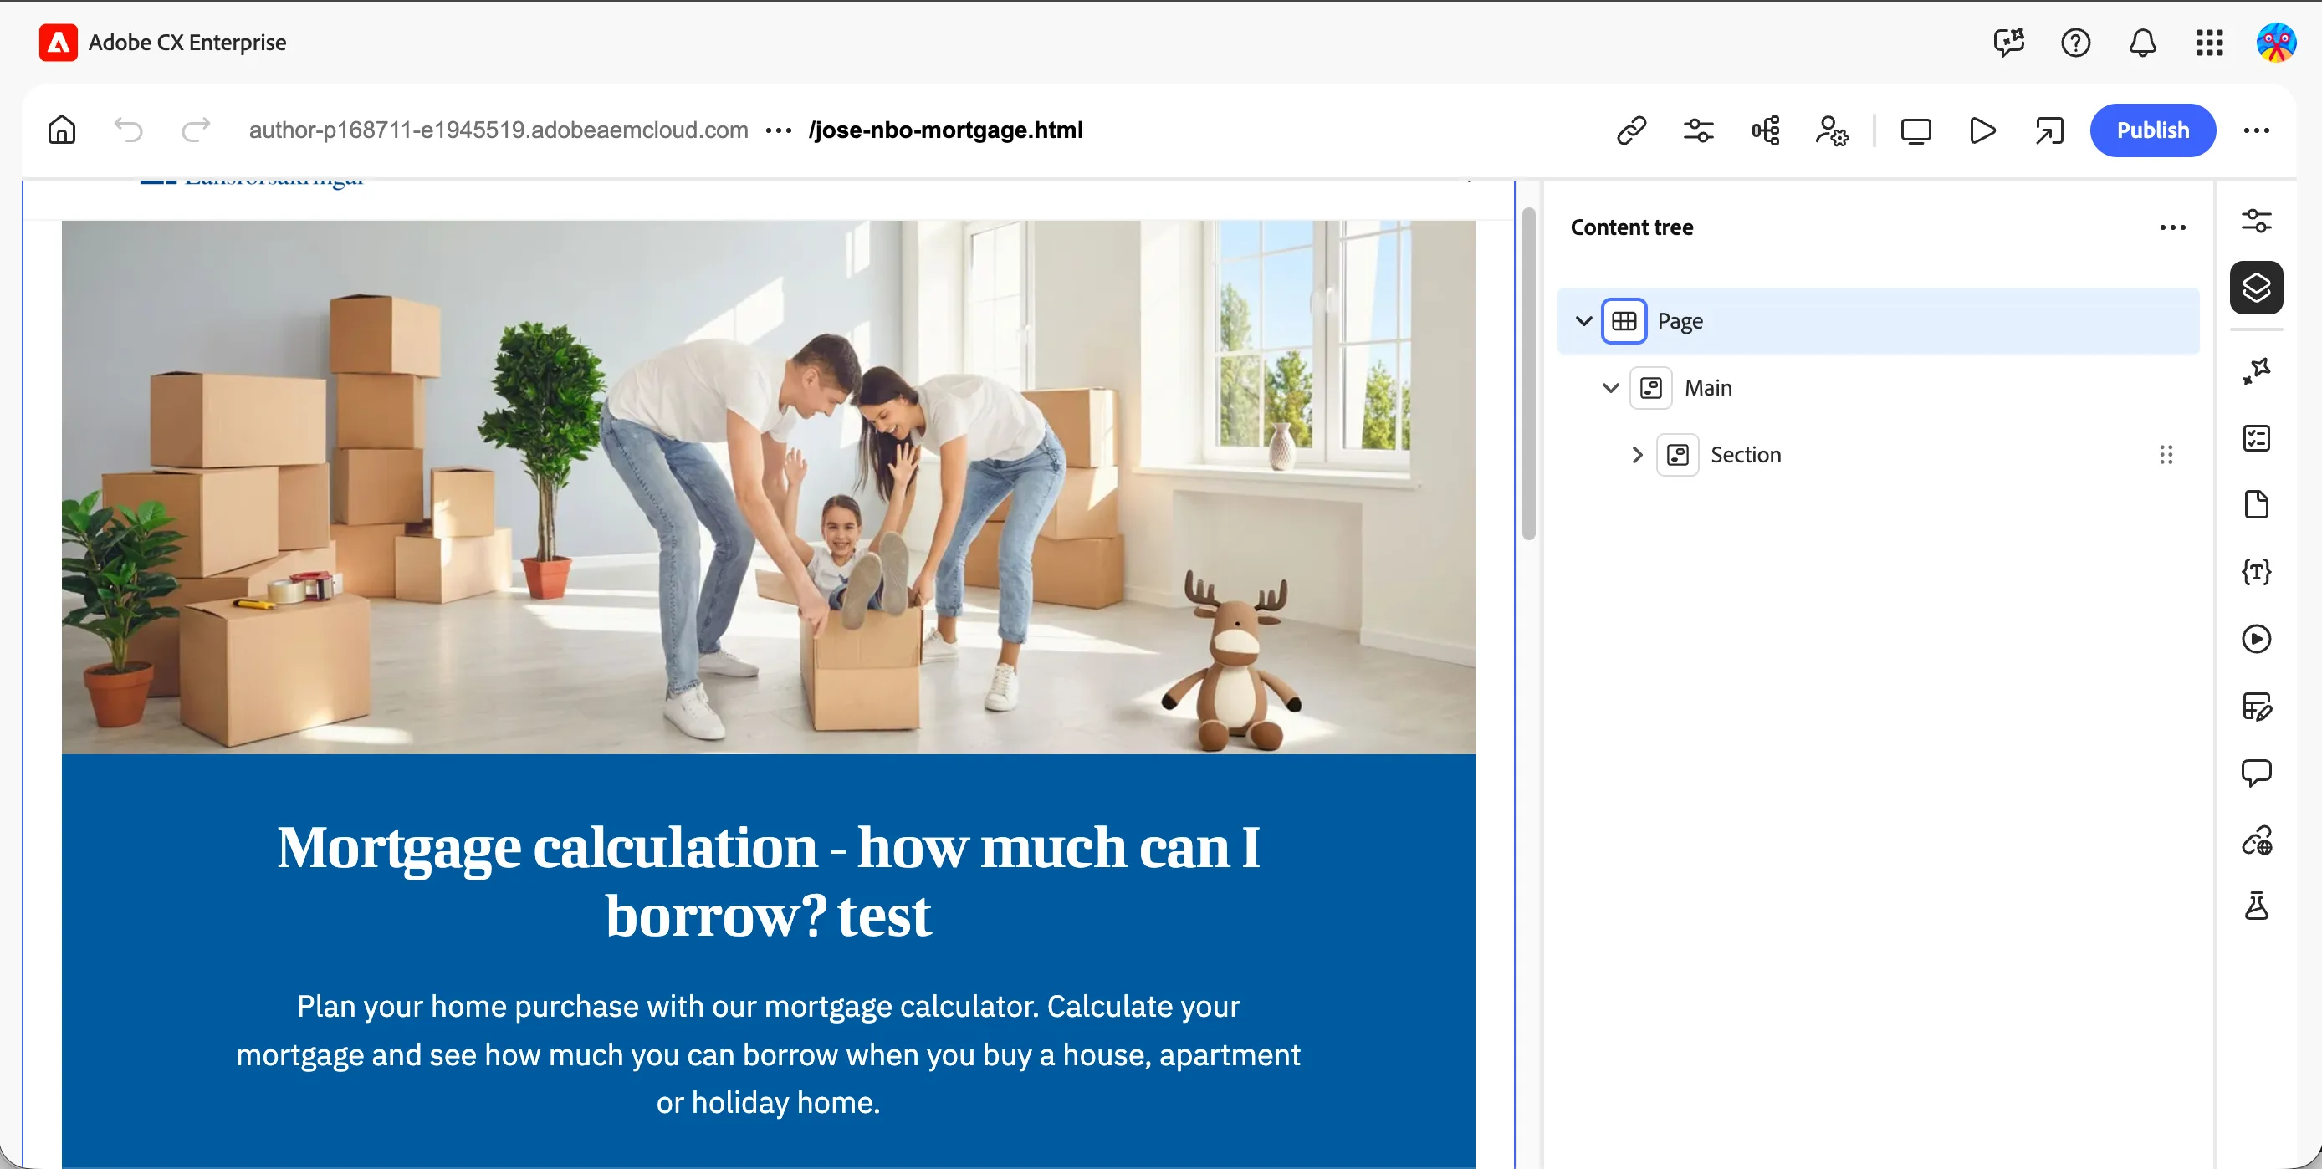Open the page document icon in right rail

coord(2256,505)
